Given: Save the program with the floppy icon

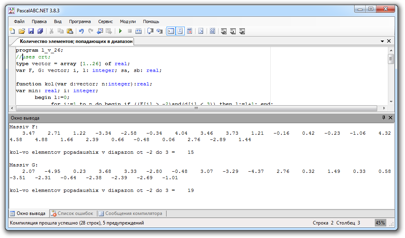Looking at the screenshot, I should (x=31, y=31).
